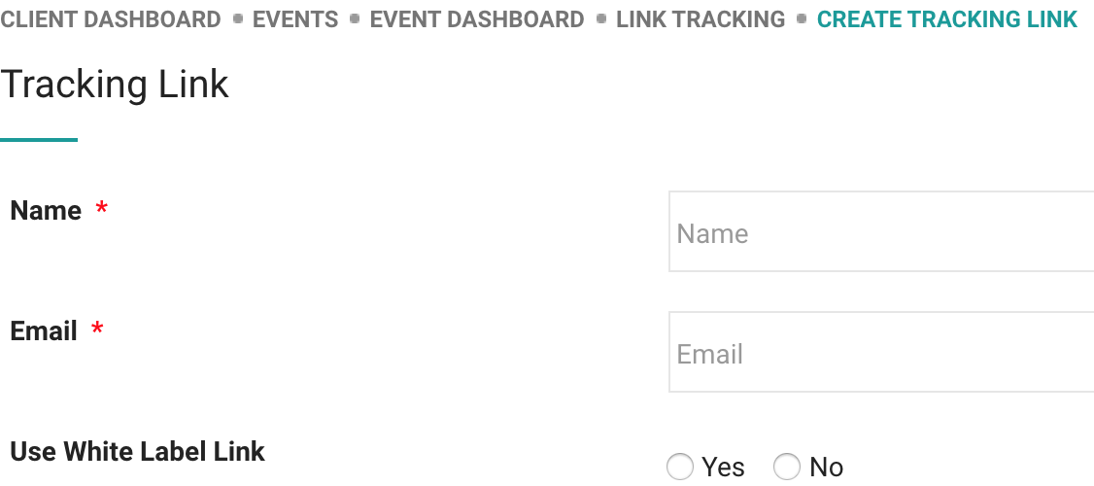Select Yes for white label link
1094x486 pixels.
click(x=681, y=467)
